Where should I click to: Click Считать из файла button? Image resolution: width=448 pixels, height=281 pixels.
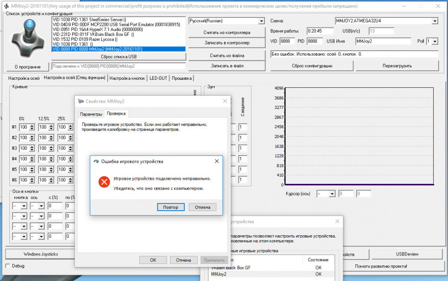(227, 56)
